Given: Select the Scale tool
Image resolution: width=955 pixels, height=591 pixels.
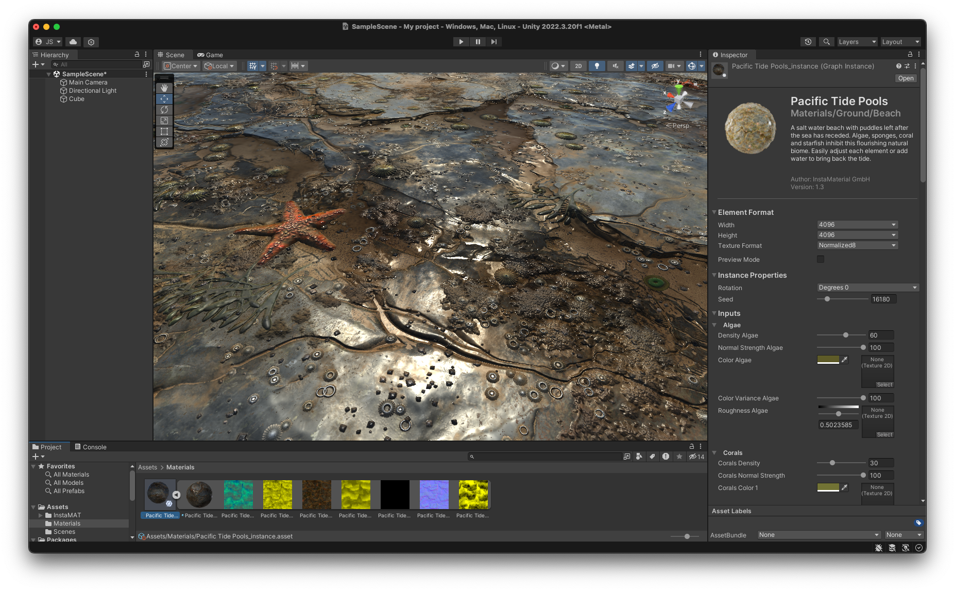Looking at the screenshot, I should 164,121.
